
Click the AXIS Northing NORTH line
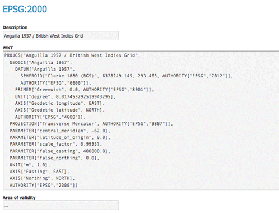pyautogui.click(x=42, y=178)
